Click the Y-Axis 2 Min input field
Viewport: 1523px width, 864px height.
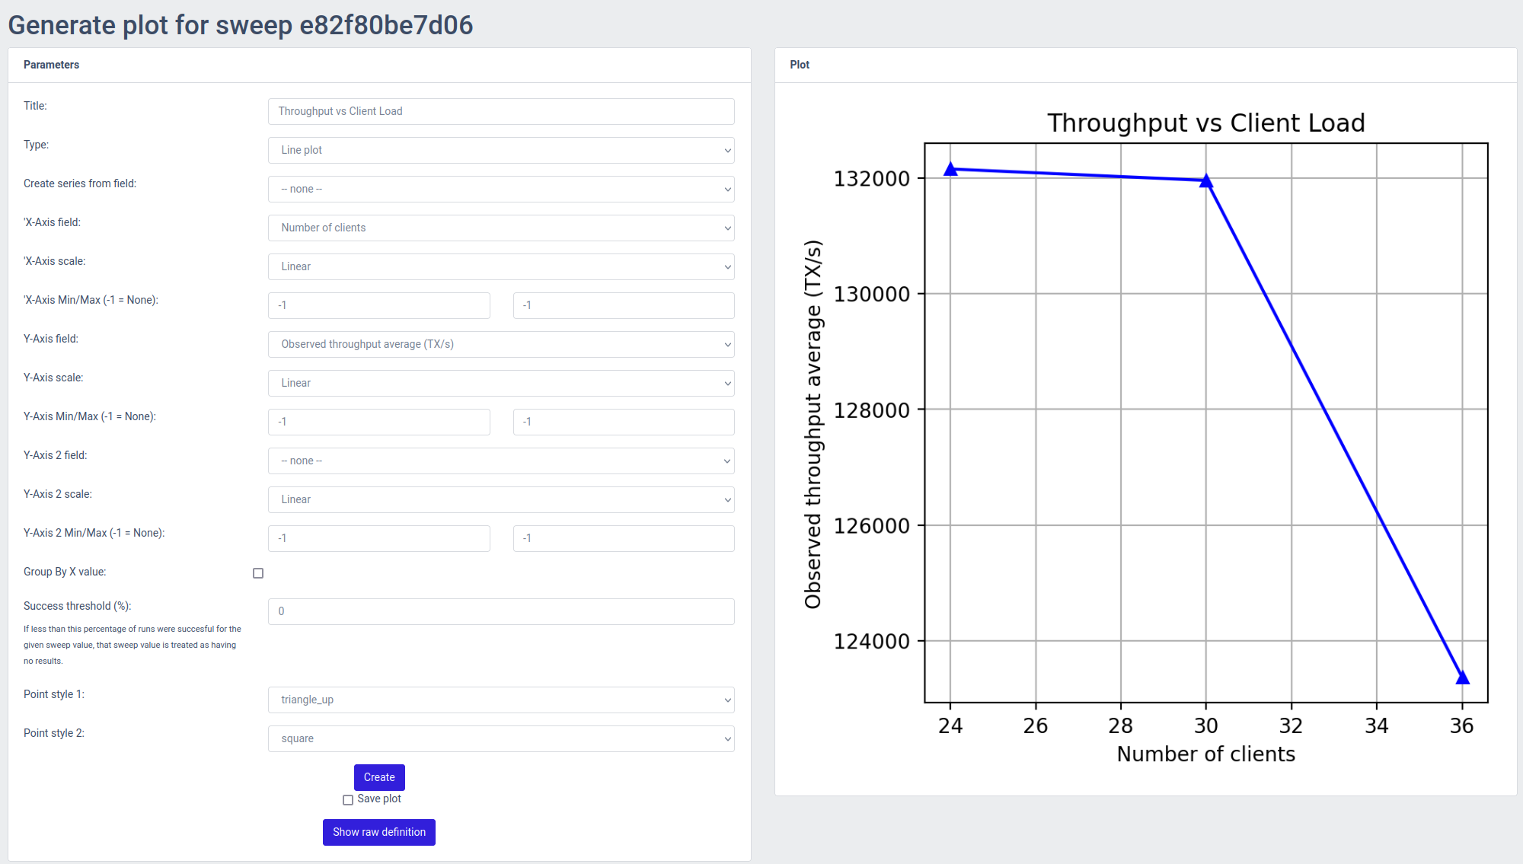point(378,538)
